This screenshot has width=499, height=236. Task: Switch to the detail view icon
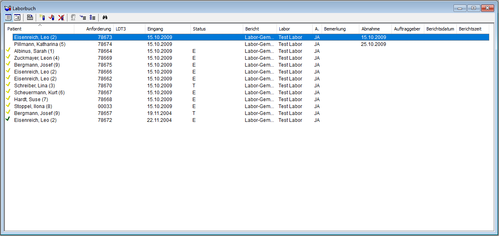pyautogui.click(x=17, y=17)
